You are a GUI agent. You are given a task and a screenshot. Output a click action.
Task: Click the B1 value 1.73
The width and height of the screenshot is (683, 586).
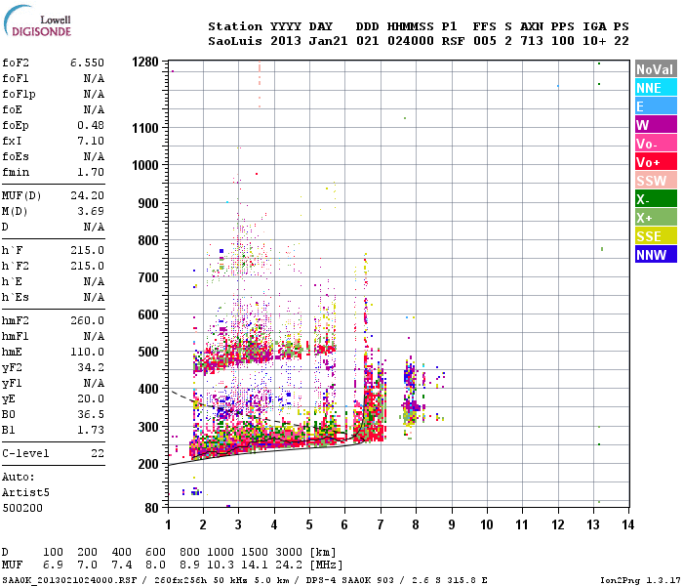point(91,431)
